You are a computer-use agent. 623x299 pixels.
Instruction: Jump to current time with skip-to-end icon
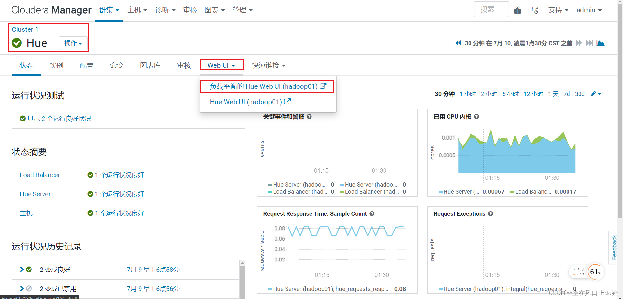click(x=590, y=43)
